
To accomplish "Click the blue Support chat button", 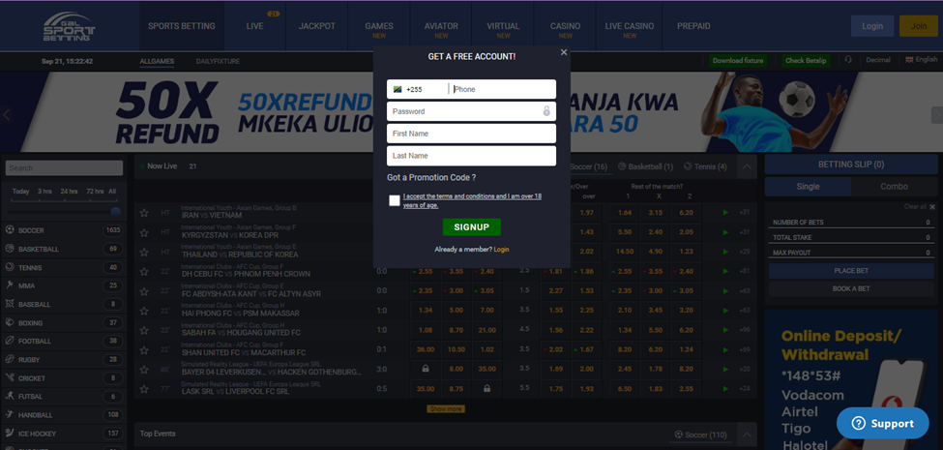I will pyautogui.click(x=882, y=423).
